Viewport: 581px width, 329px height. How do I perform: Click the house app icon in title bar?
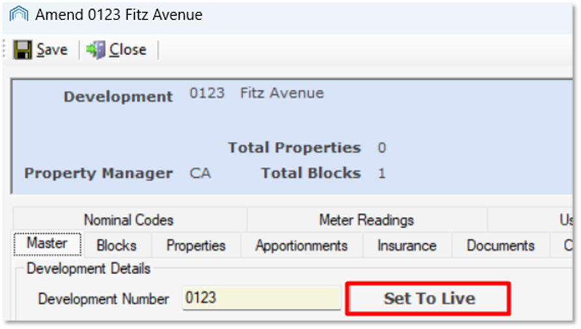(x=18, y=14)
